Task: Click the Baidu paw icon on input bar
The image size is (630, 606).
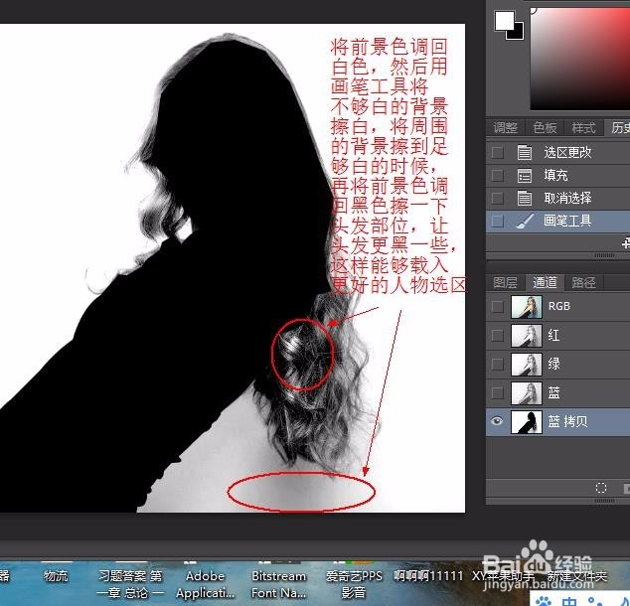Action: point(544,601)
